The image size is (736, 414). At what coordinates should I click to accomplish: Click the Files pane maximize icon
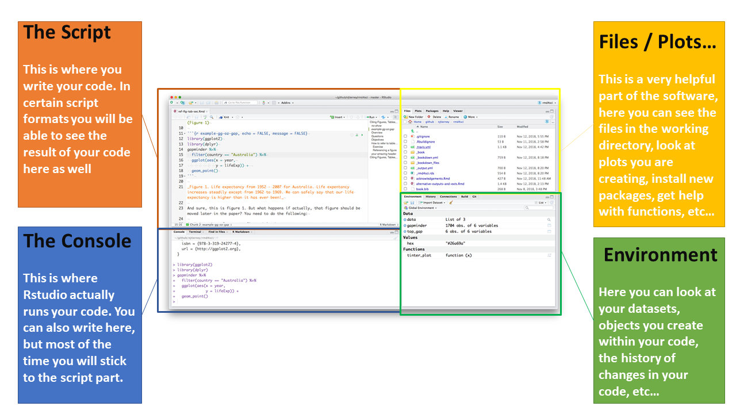pyautogui.click(x=552, y=111)
